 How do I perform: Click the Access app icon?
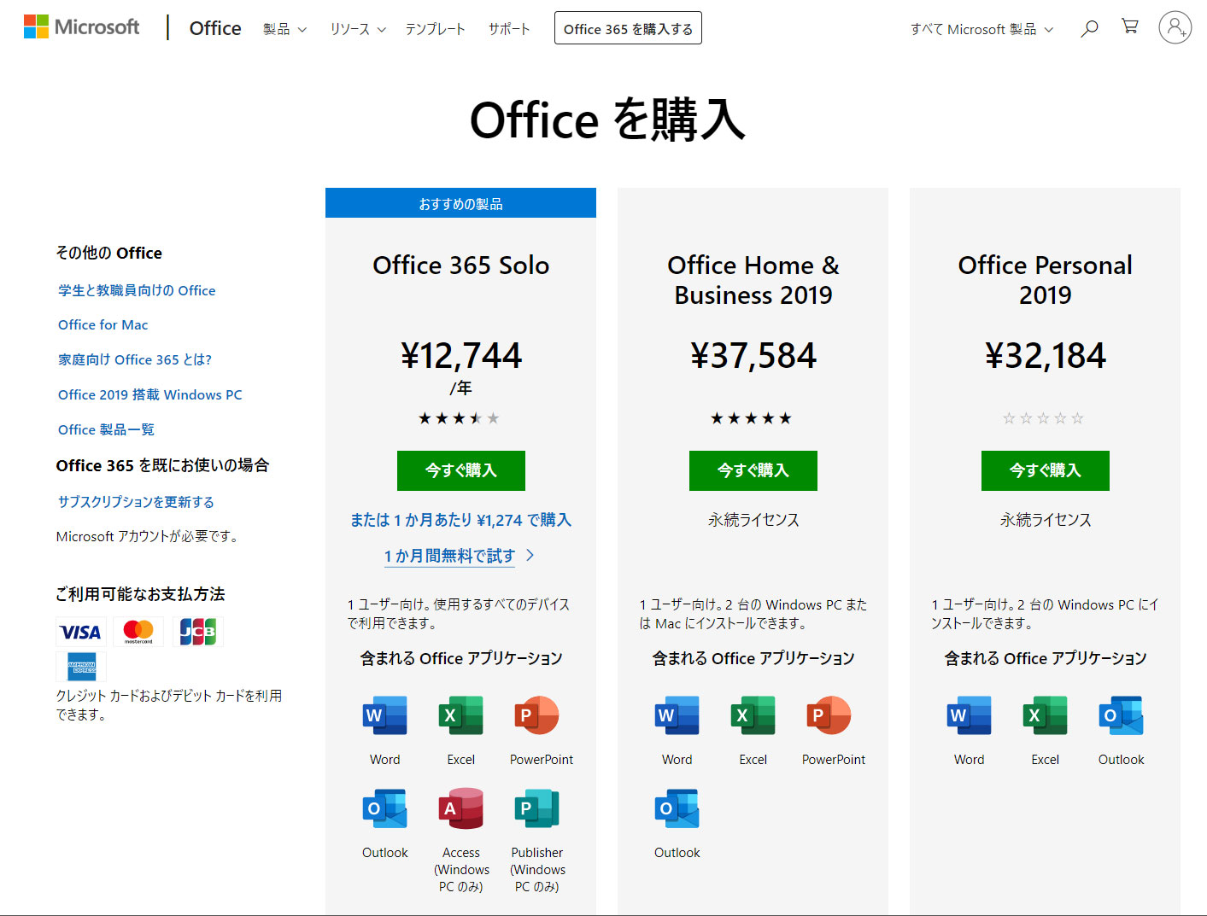tap(461, 808)
